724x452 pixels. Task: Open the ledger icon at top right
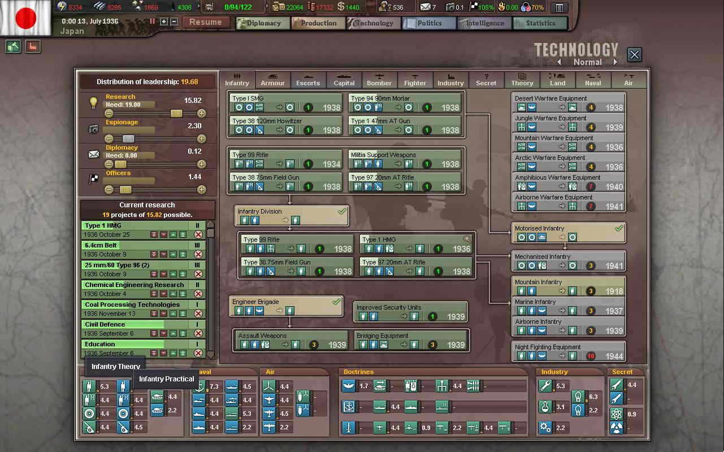coord(560,7)
